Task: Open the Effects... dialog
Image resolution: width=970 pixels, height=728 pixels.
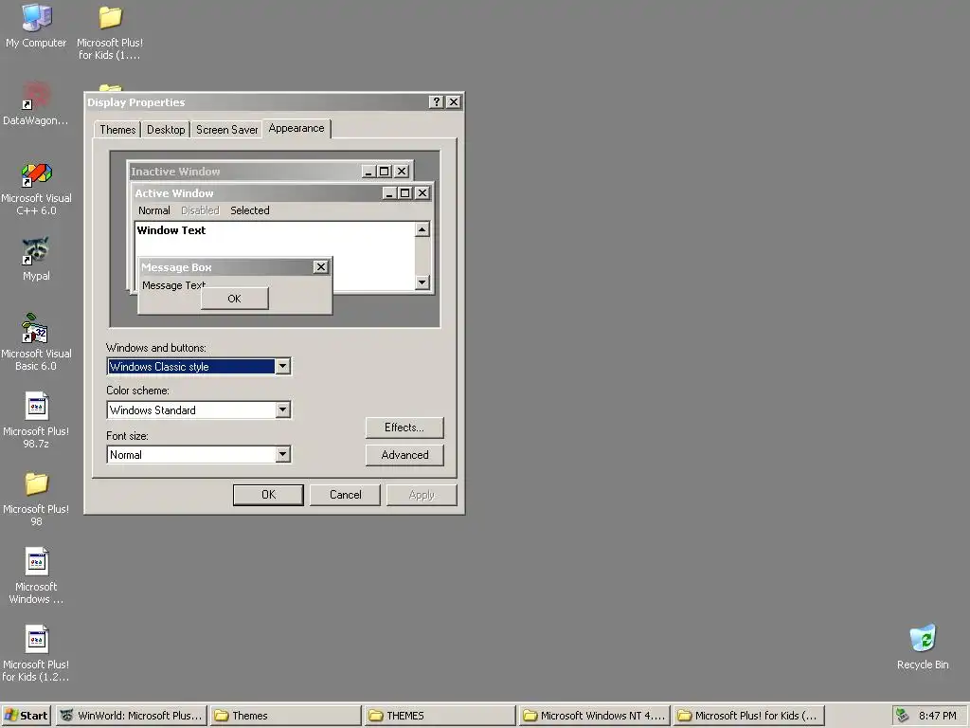Action: (404, 428)
